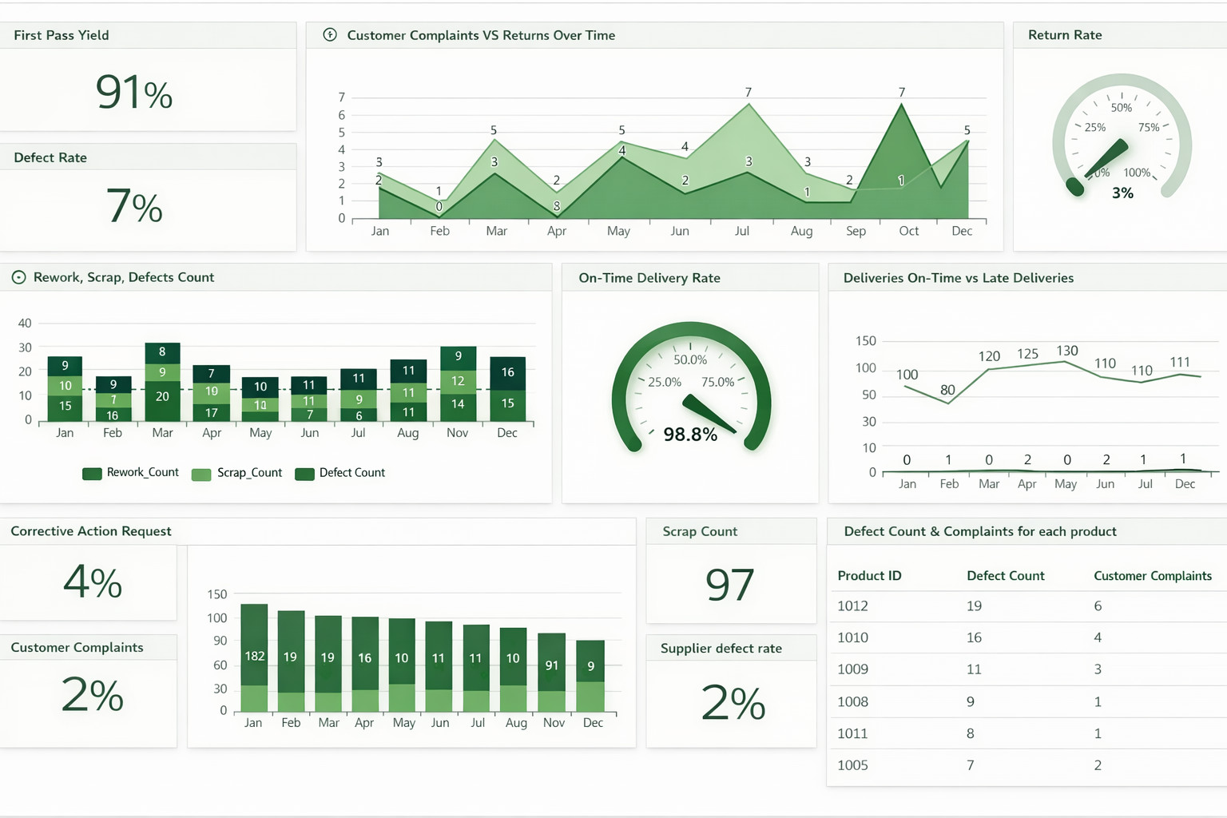Select the Deliveries On-Time vs Late Deliveries title

[959, 278]
